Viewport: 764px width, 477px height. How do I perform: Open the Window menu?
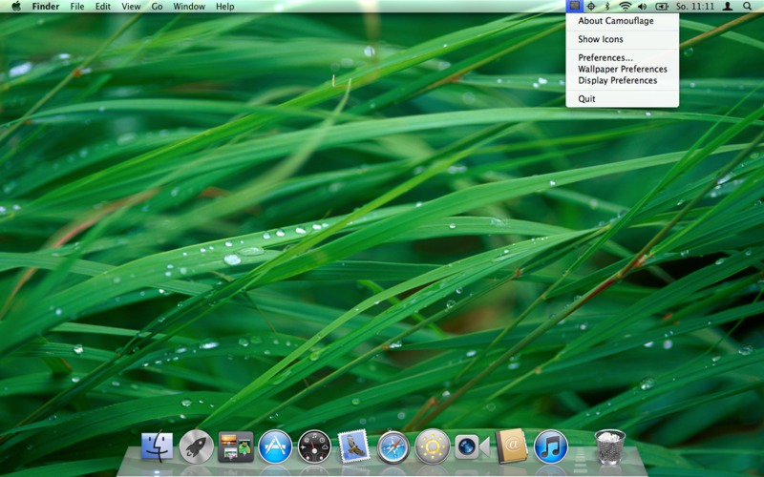pyautogui.click(x=189, y=7)
